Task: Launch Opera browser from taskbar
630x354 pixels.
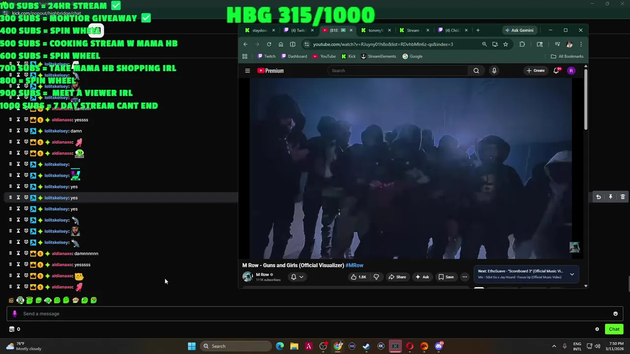Action: (409, 346)
